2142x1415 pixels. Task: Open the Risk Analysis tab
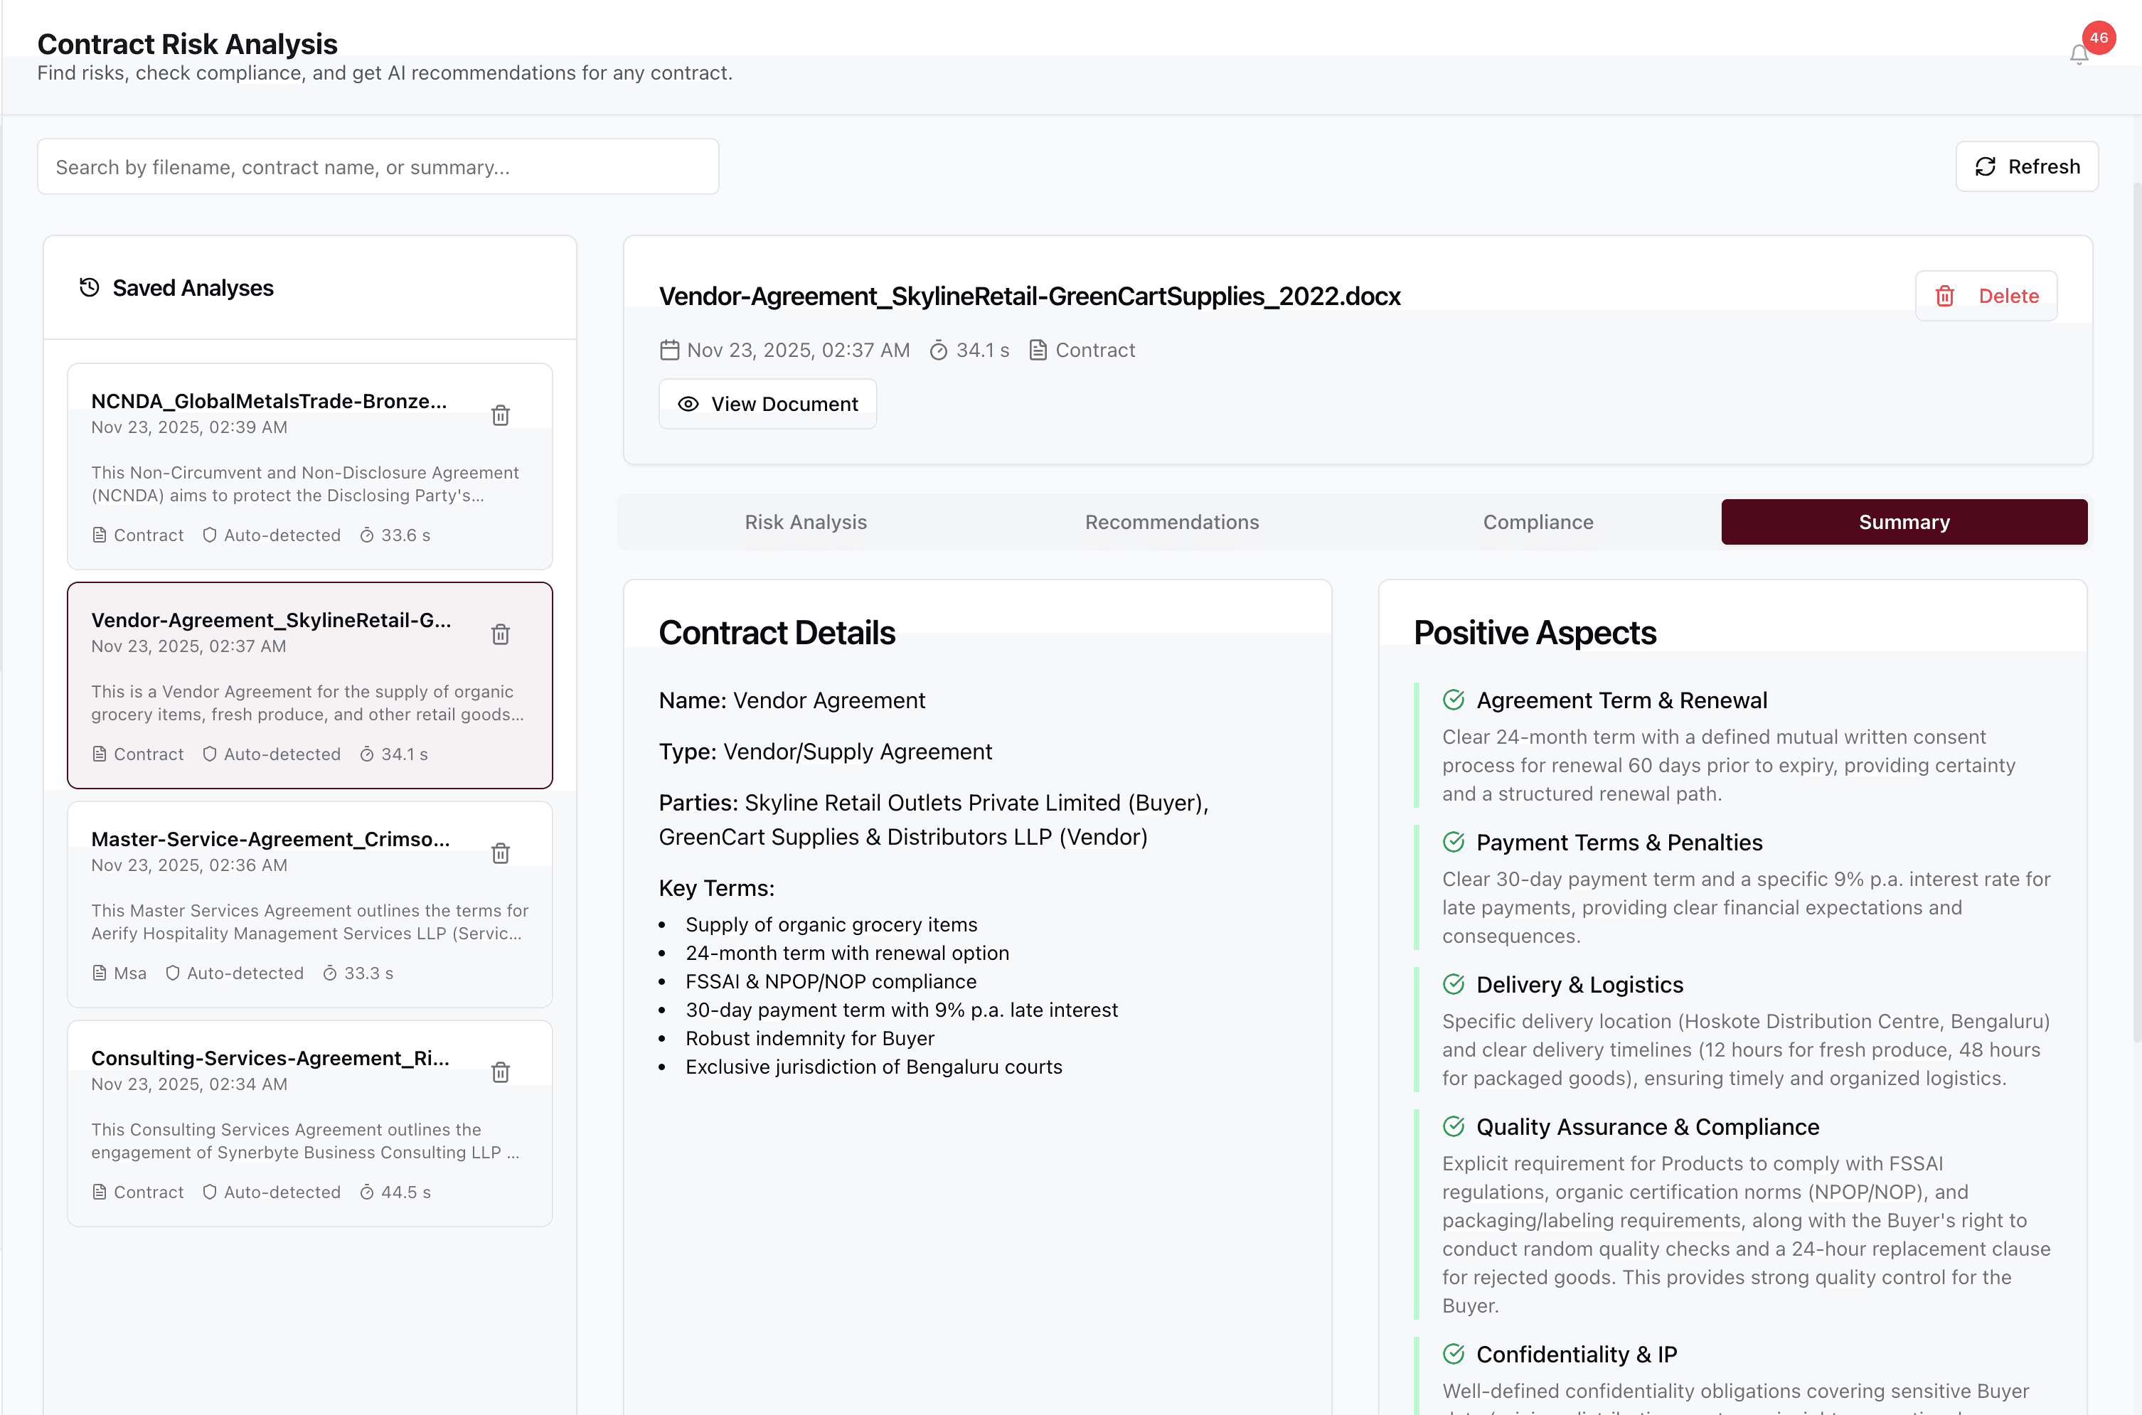[x=805, y=522]
